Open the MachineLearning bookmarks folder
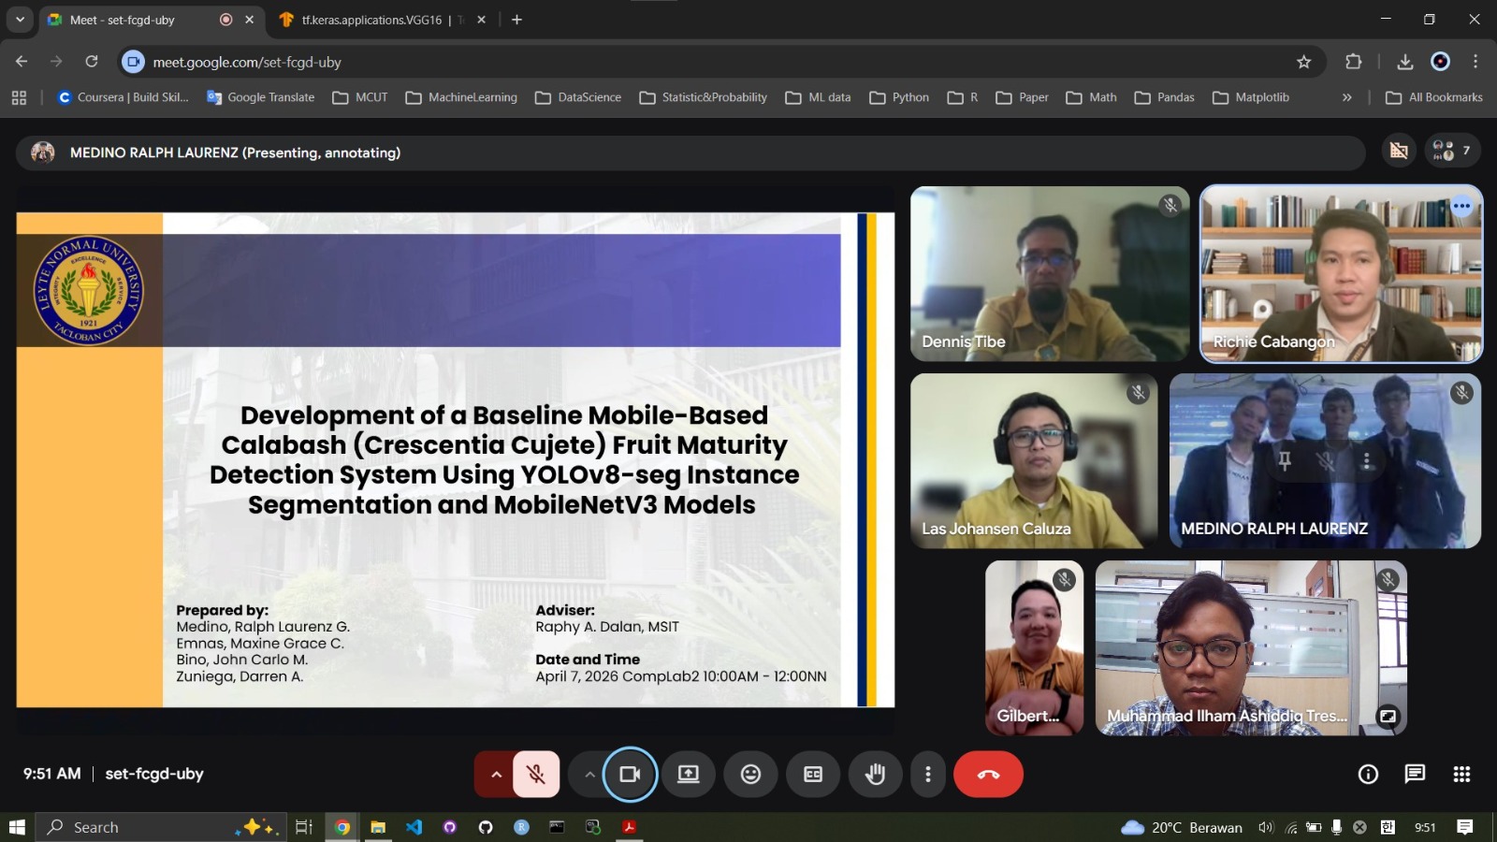1497x842 pixels. click(461, 97)
